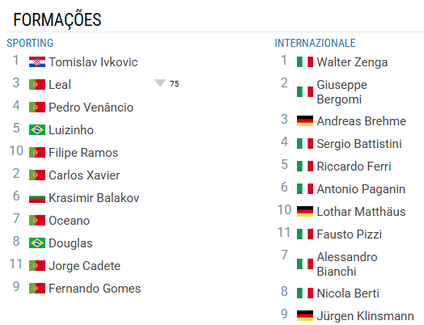Click the Italian flag beside Walter Zenga

tap(305, 62)
